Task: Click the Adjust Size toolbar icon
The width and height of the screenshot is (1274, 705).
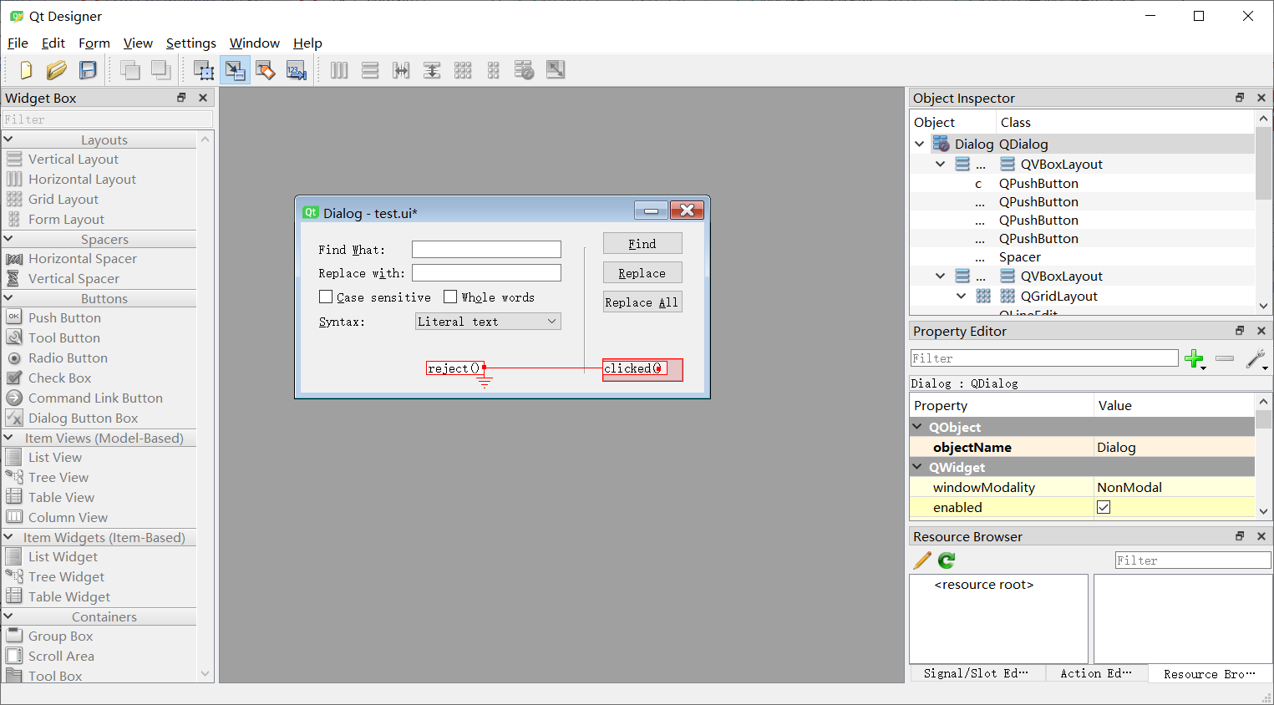Action: [556, 70]
